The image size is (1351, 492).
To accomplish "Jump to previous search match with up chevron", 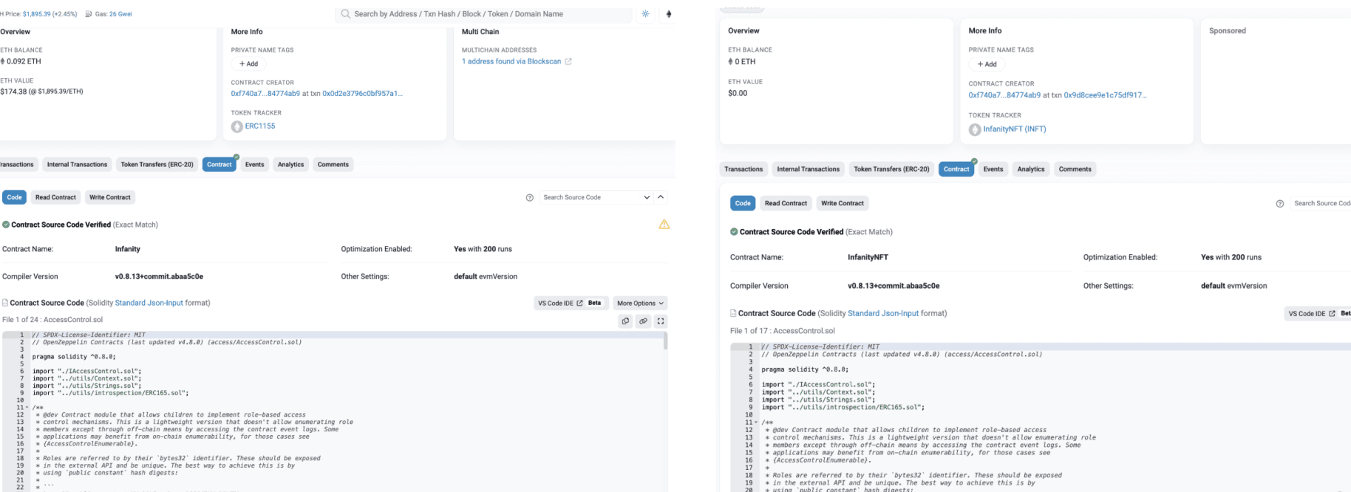I will tap(661, 197).
